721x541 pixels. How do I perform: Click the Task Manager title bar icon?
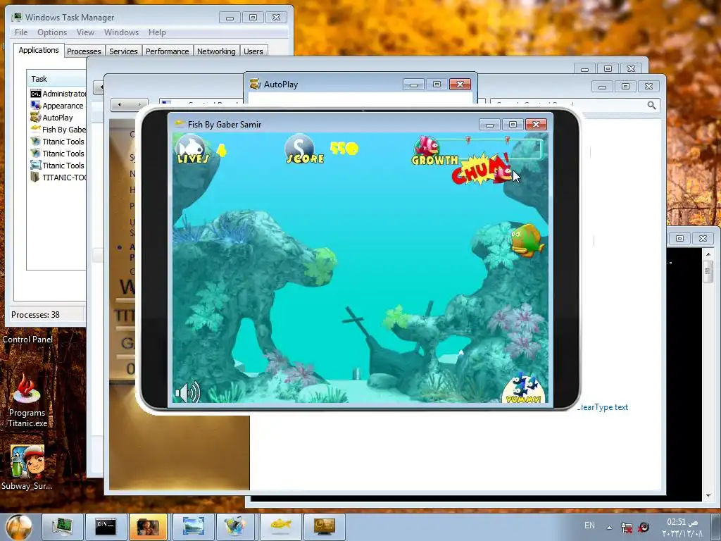[17, 17]
